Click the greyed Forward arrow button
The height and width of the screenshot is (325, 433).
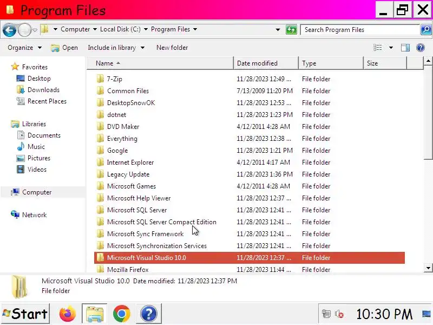24,30
